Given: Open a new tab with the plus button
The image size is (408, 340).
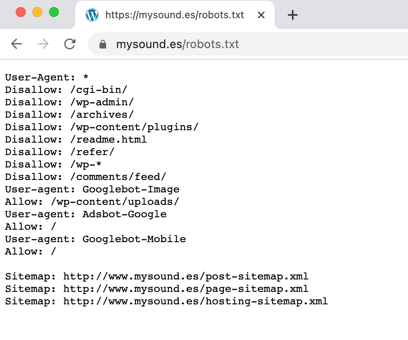Looking at the screenshot, I should click(x=292, y=15).
